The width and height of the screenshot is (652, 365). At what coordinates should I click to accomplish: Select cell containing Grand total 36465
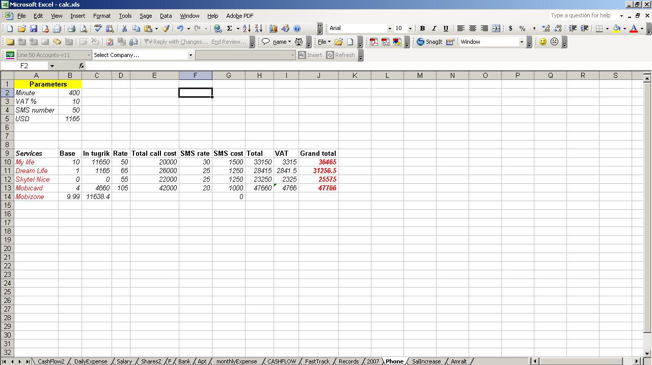point(318,162)
